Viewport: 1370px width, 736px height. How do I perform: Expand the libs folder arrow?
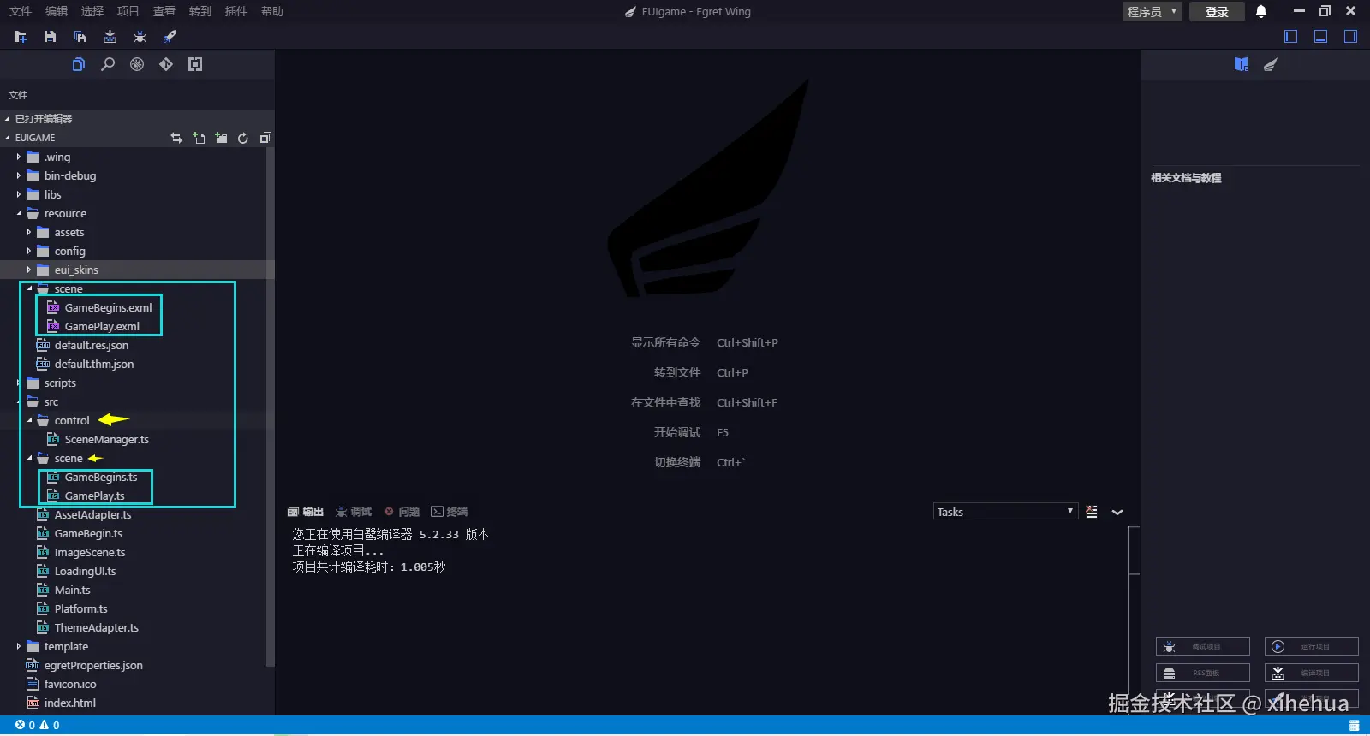[x=19, y=194]
